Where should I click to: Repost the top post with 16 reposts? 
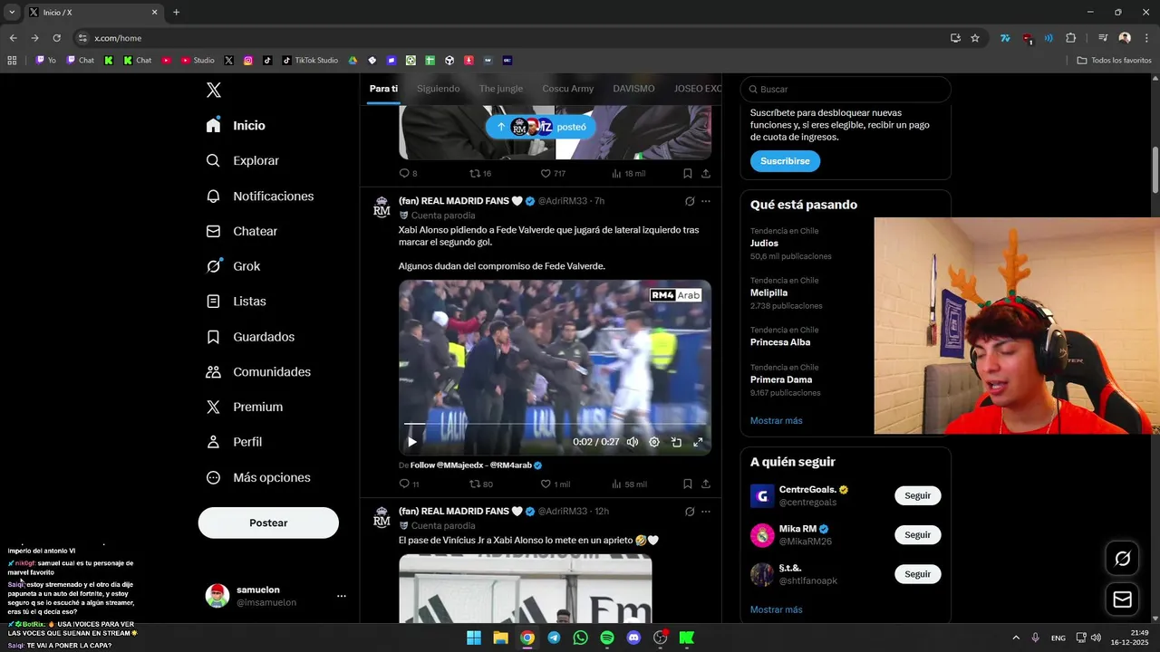pos(475,173)
